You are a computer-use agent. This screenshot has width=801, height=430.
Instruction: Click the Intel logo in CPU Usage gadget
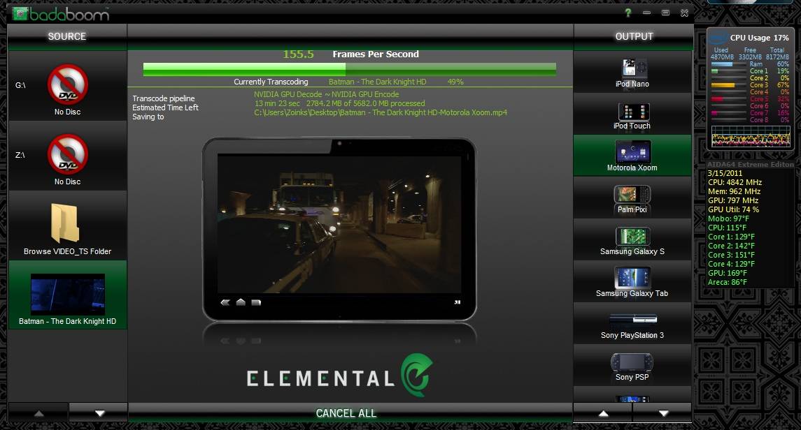pyautogui.click(x=718, y=38)
